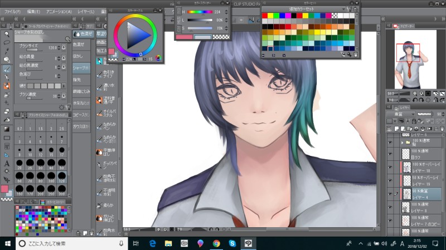
Task: Select the Airbrush tool in the toolbox
Action: tap(7, 95)
